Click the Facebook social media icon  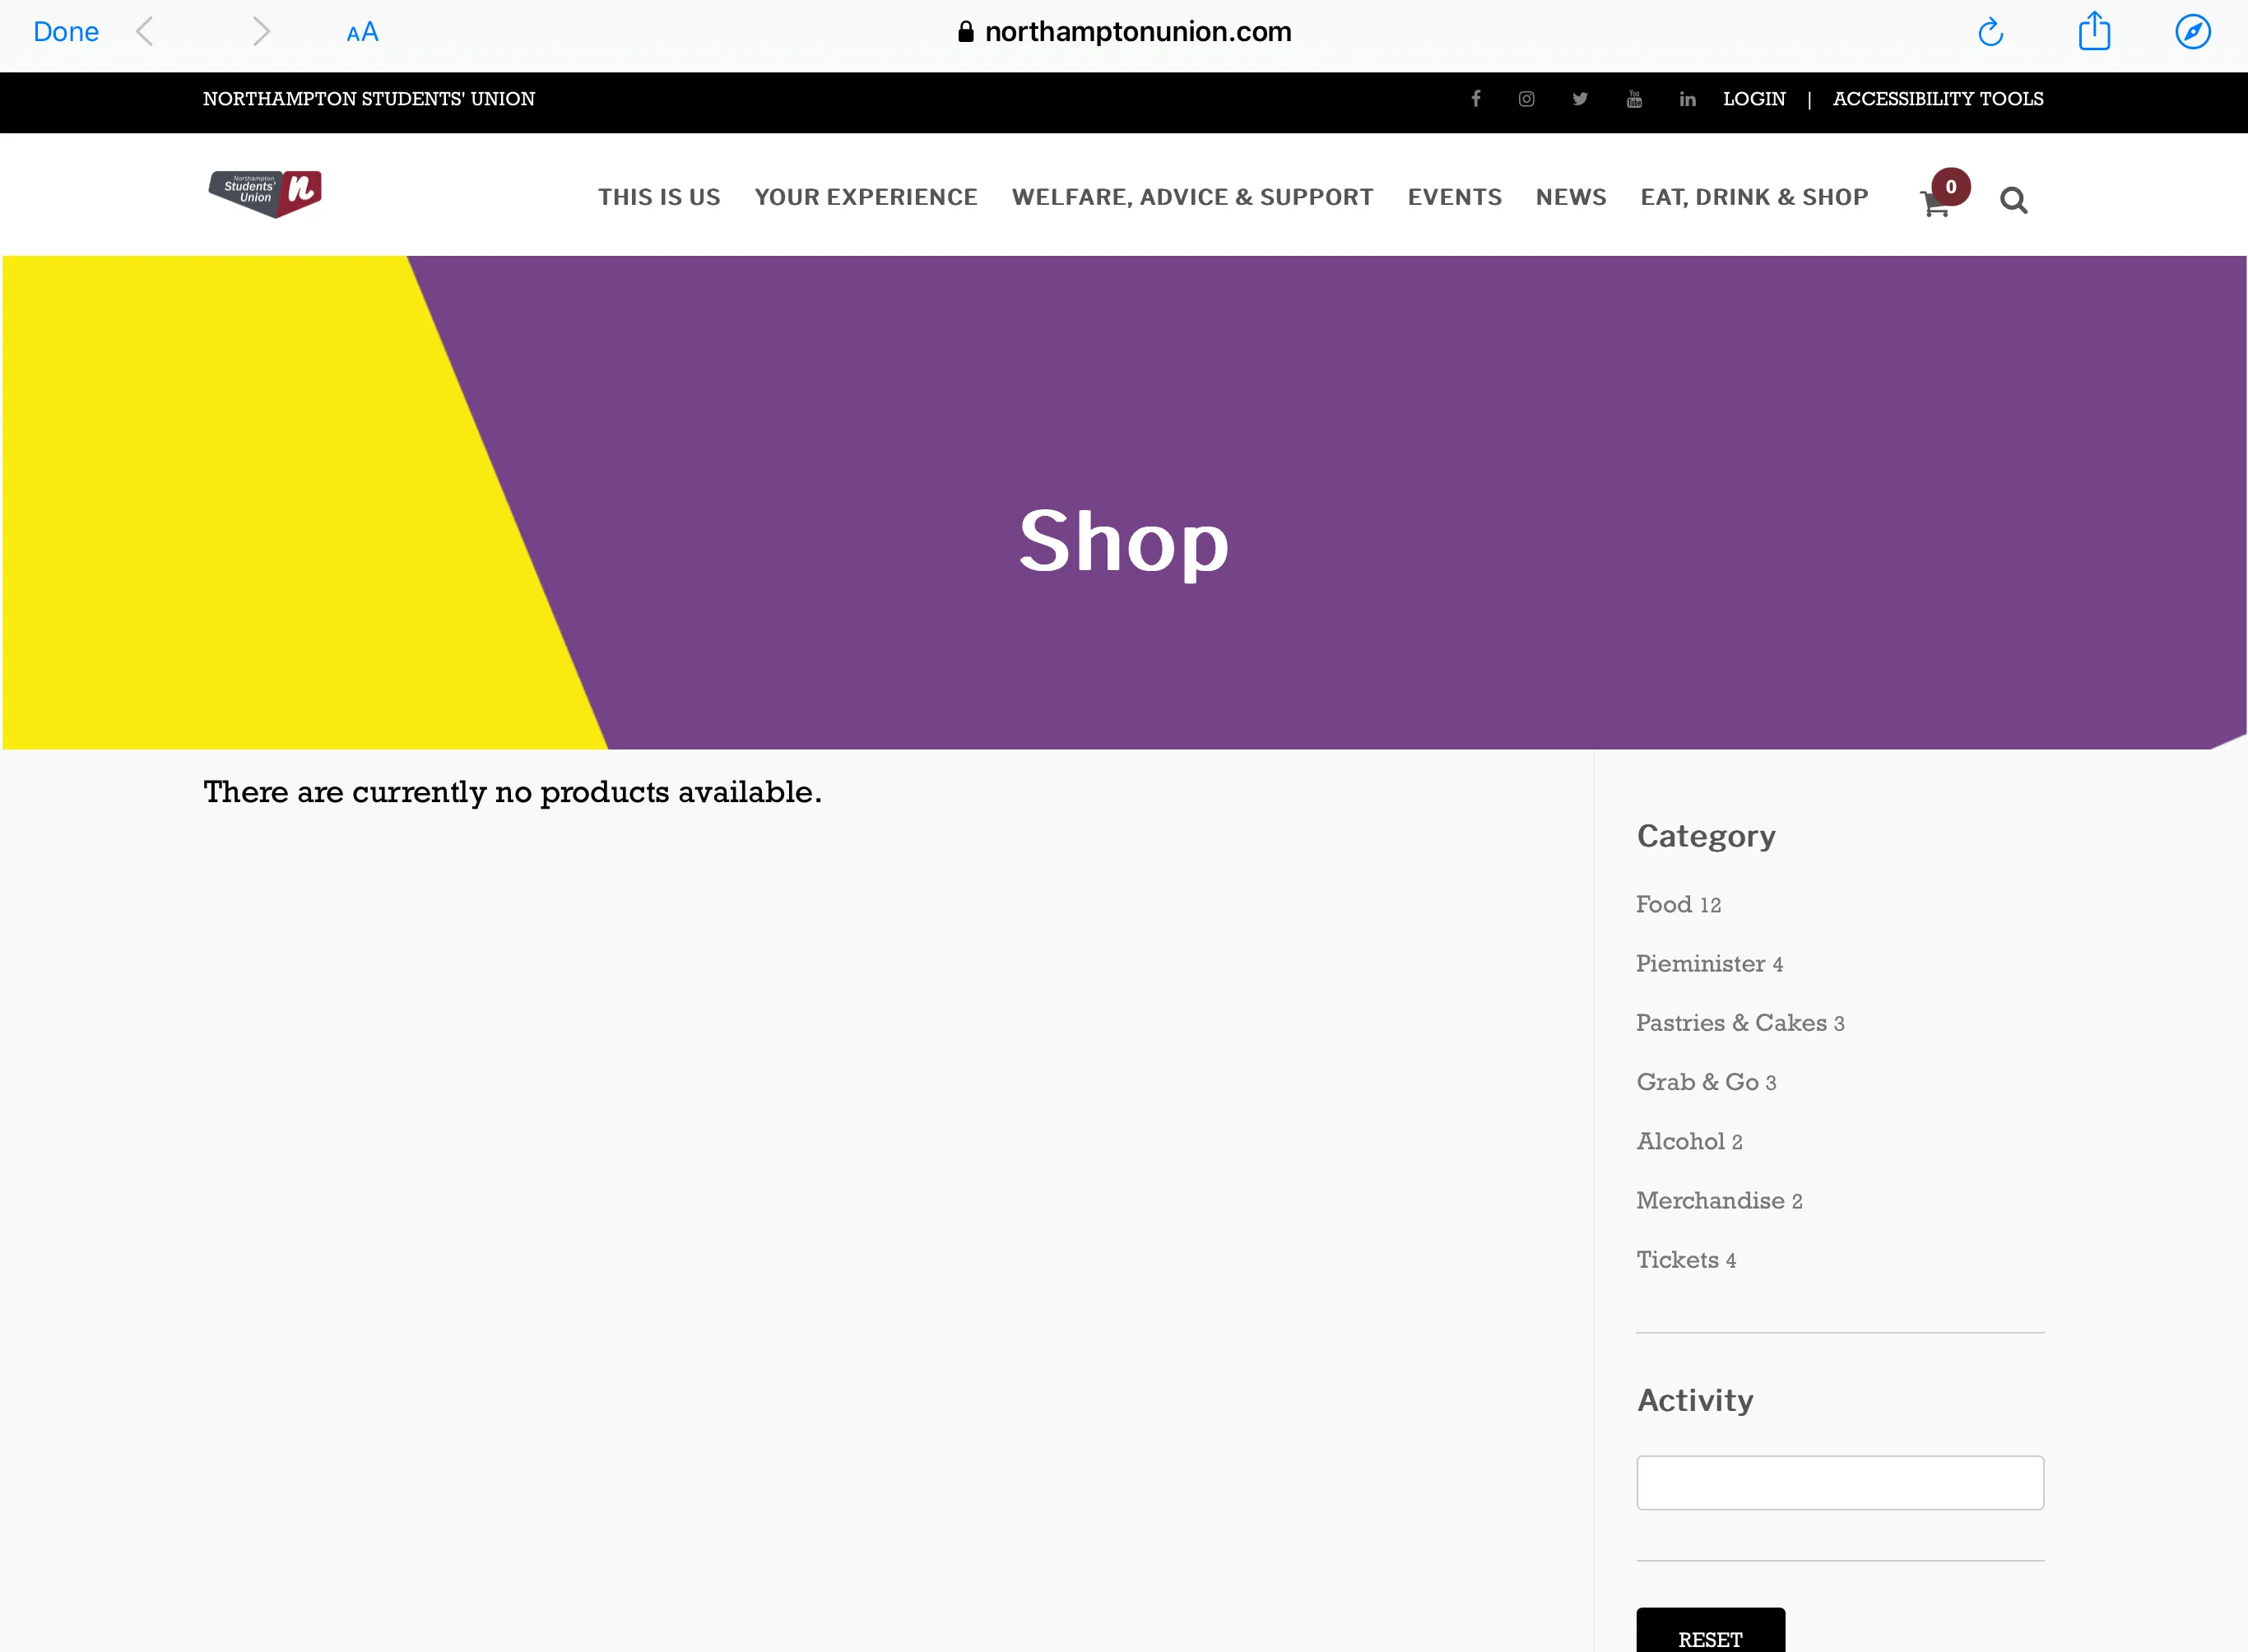pos(1476,100)
